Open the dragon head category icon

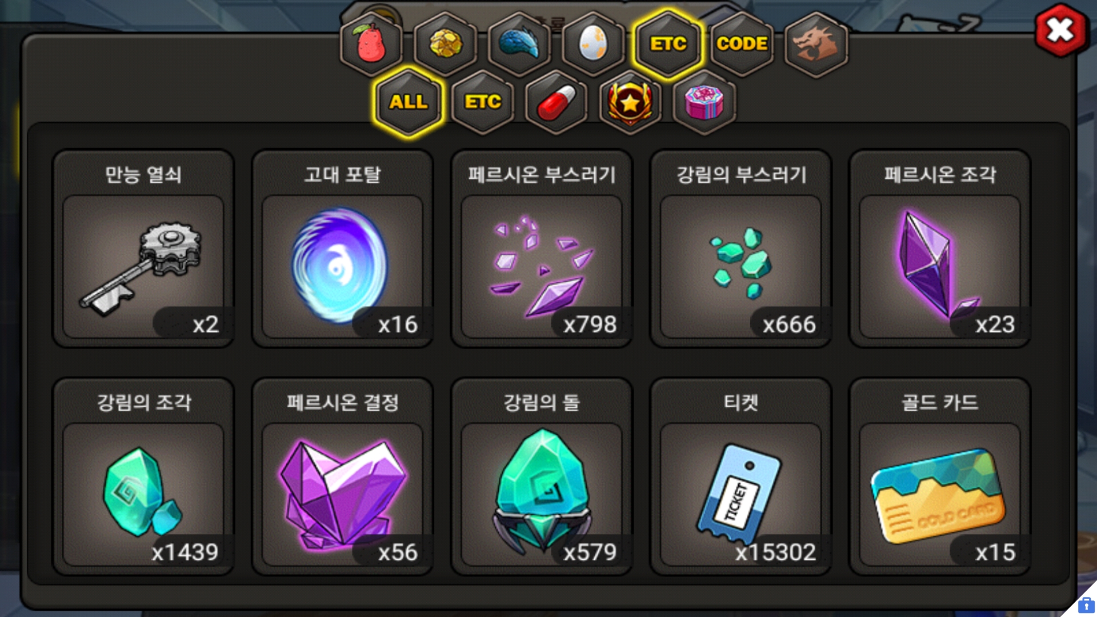coord(816,44)
